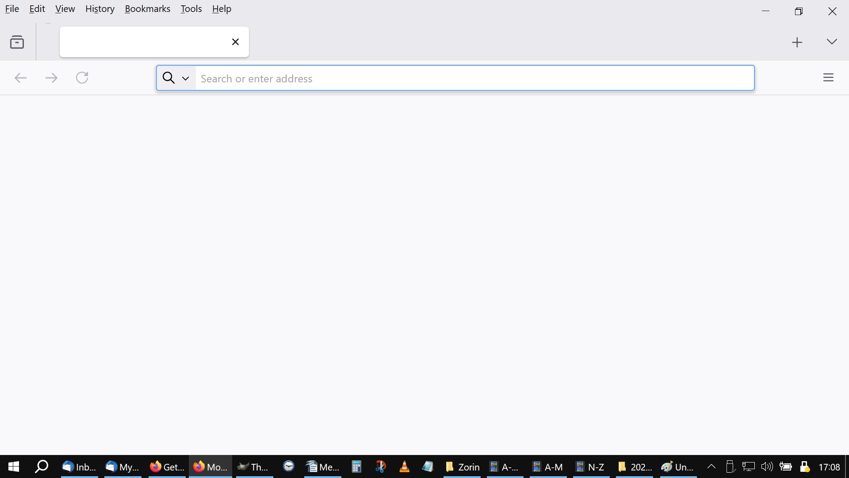Screen dimensions: 849x478
Task: Click the Firefox View icon
Action: pyautogui.click(x=17, y=42)
